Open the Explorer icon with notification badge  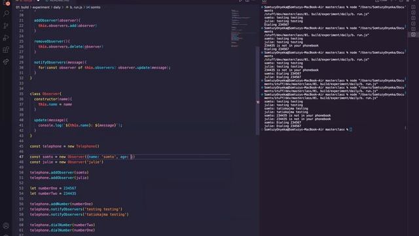coord(6,3)
